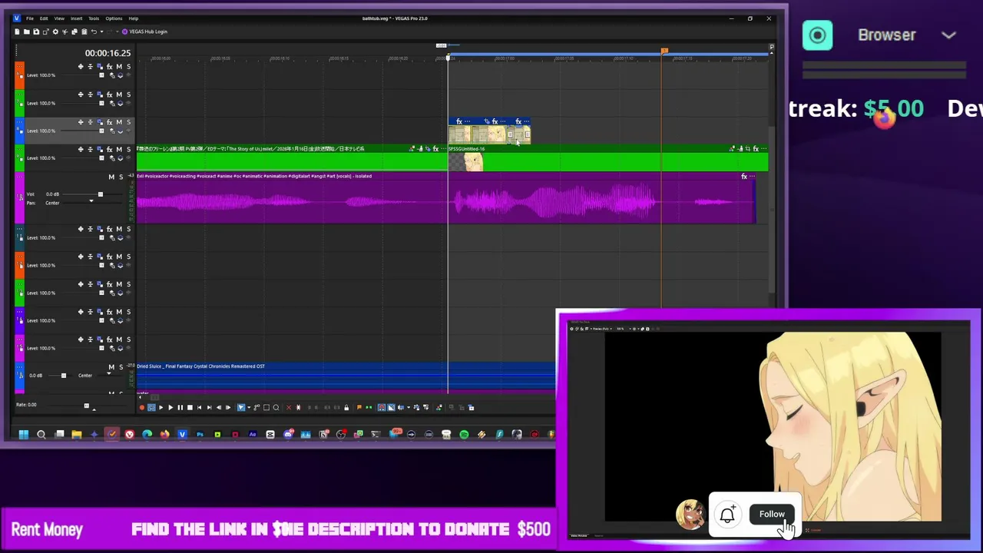983x553 pixels.
Task: Open Track FX on highlighted blue track
Action: (109, 122)
